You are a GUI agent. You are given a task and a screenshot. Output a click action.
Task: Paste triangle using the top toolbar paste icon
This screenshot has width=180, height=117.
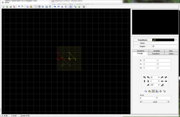pyautogui.click(x=31, y=7)
